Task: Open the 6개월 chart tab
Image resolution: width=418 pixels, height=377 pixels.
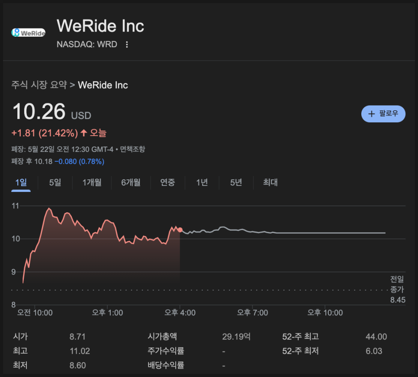Action: [x=131, y=182]
